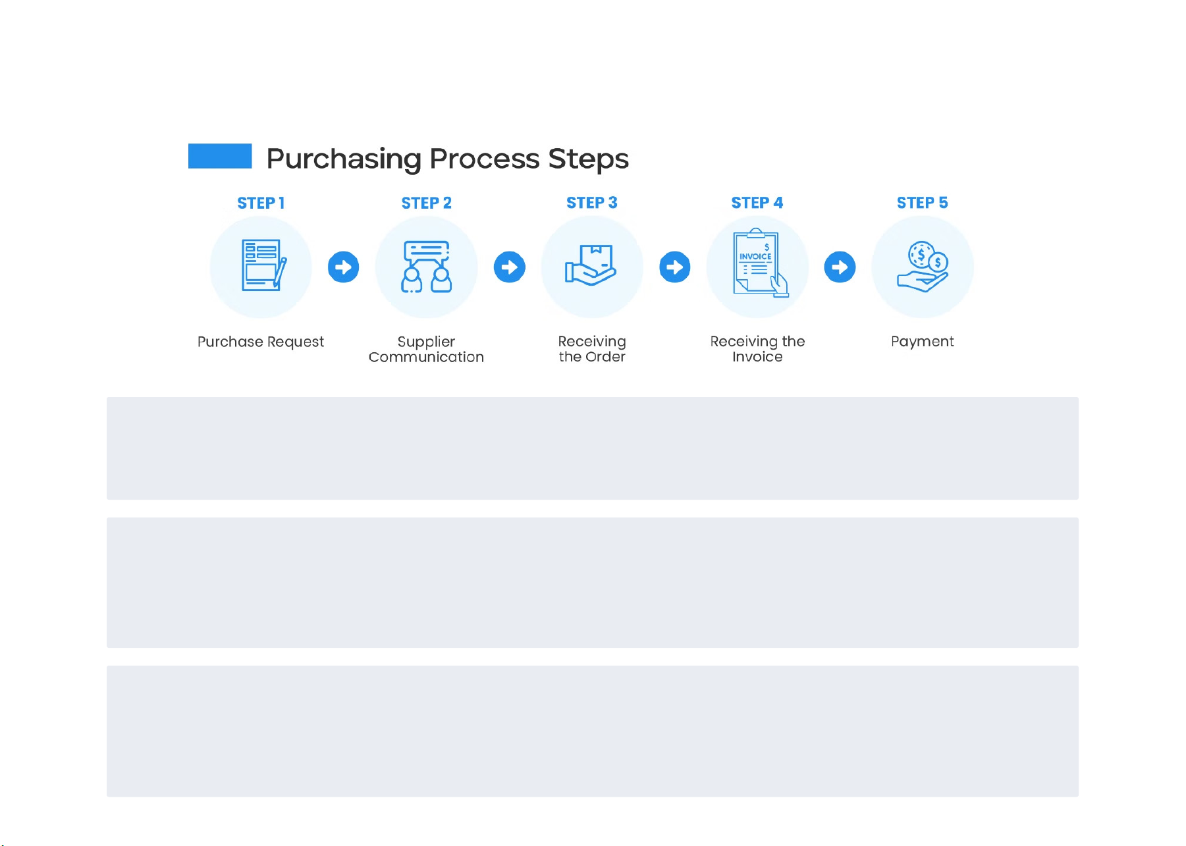Click the first gray content box

click(x=592, y=448)
